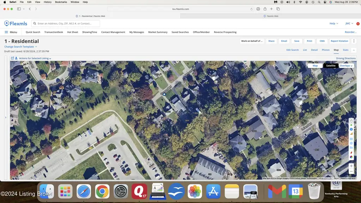Expand Change Search Template dropdown
Screen dimensions: 361x203
(x=21, y=47)
